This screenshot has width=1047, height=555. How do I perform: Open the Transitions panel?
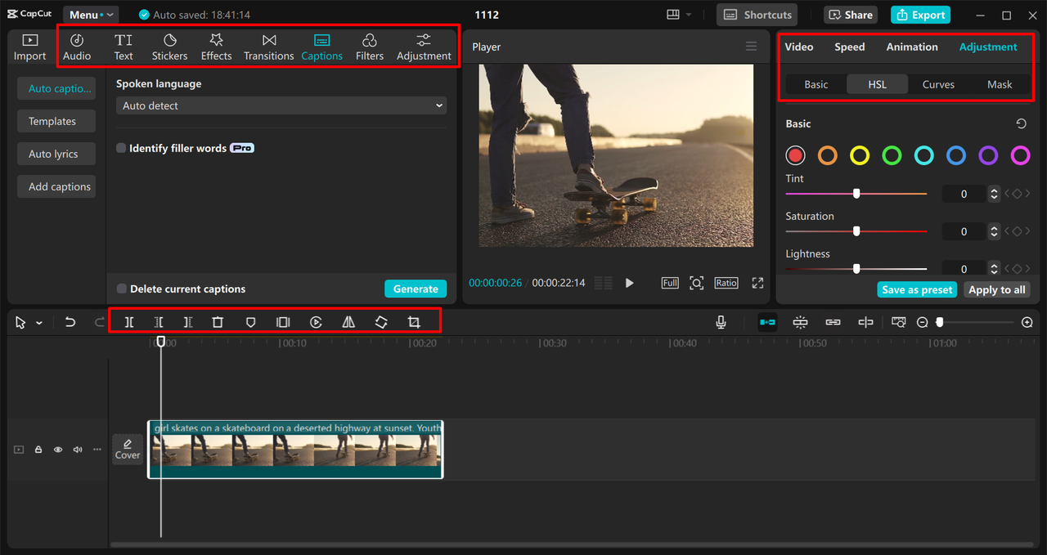(268, 47)
